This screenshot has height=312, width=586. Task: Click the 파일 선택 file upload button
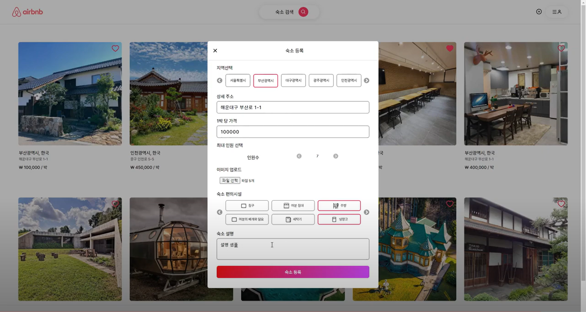point(230,180)
